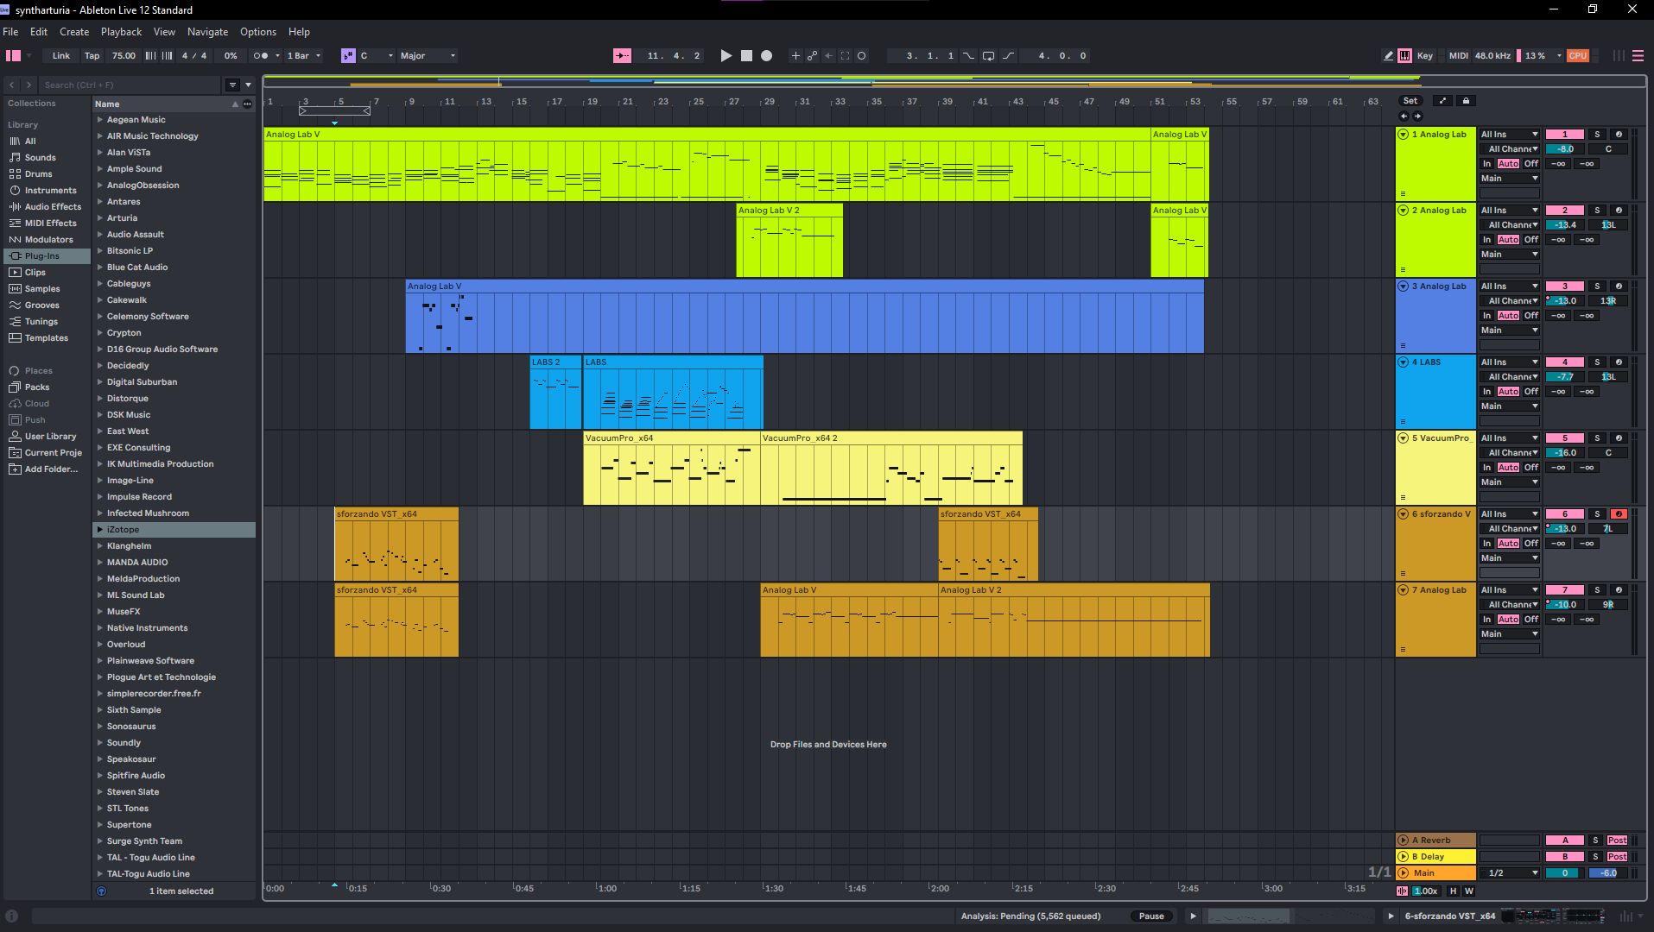1654x932 pixels.
Task: Expand the iZotope plug-in folder
Action: point(100,530)
